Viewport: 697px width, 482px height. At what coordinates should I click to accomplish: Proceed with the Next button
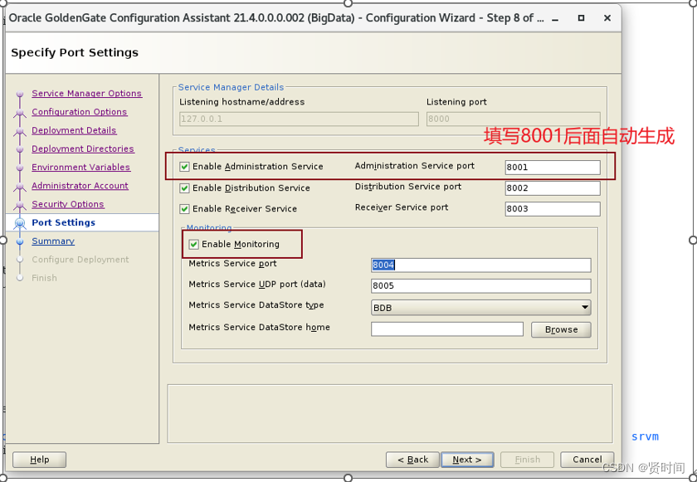pos(467,460)
